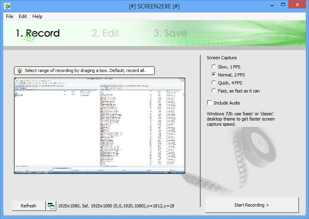Click the screen preview thumbnail
Image resolution: width=309 pixels, height=219 pixels.
tap(100, 126)
